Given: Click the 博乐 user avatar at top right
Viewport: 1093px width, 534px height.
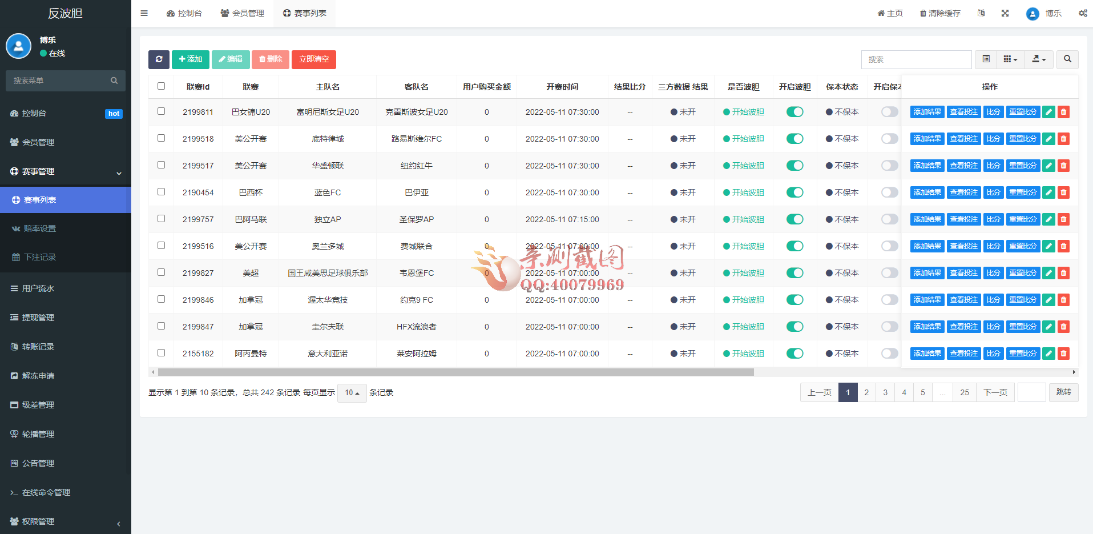Looking at the screenshot, I should 1032,14.
